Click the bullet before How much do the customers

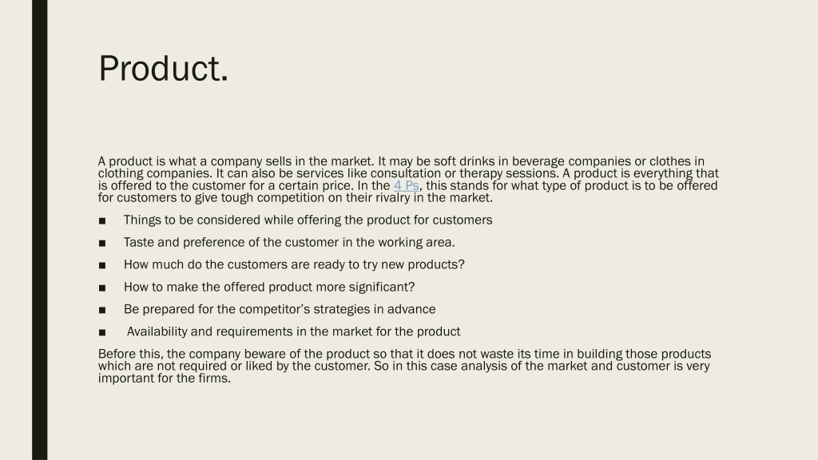pyautogui.click(x=102, y=265)
